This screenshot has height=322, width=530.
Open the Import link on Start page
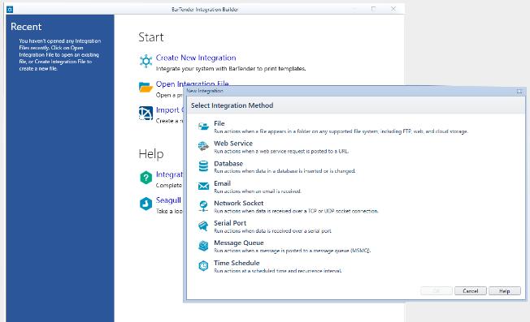point(169,110)
